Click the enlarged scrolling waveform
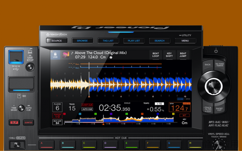Viewport: 242px width, 151px height. 121,85
